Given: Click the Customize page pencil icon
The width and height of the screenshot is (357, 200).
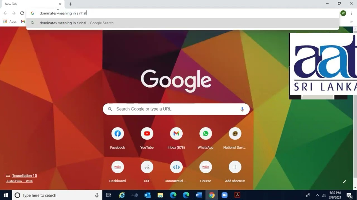Looking at the screenshot, I should [344, 181].
